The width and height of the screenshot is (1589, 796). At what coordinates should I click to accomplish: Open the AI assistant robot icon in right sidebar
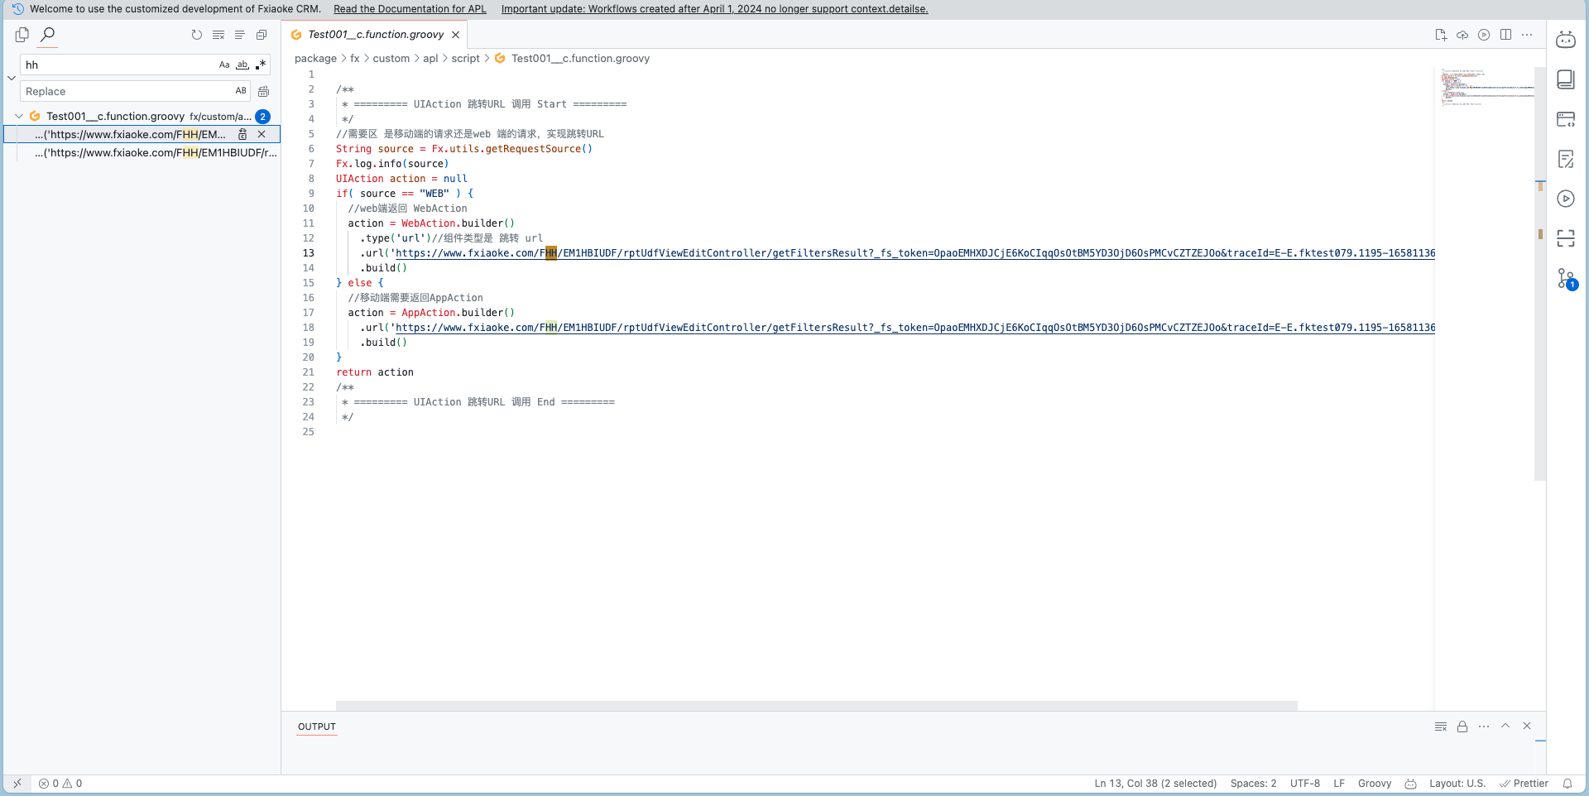click(1565, 40)
